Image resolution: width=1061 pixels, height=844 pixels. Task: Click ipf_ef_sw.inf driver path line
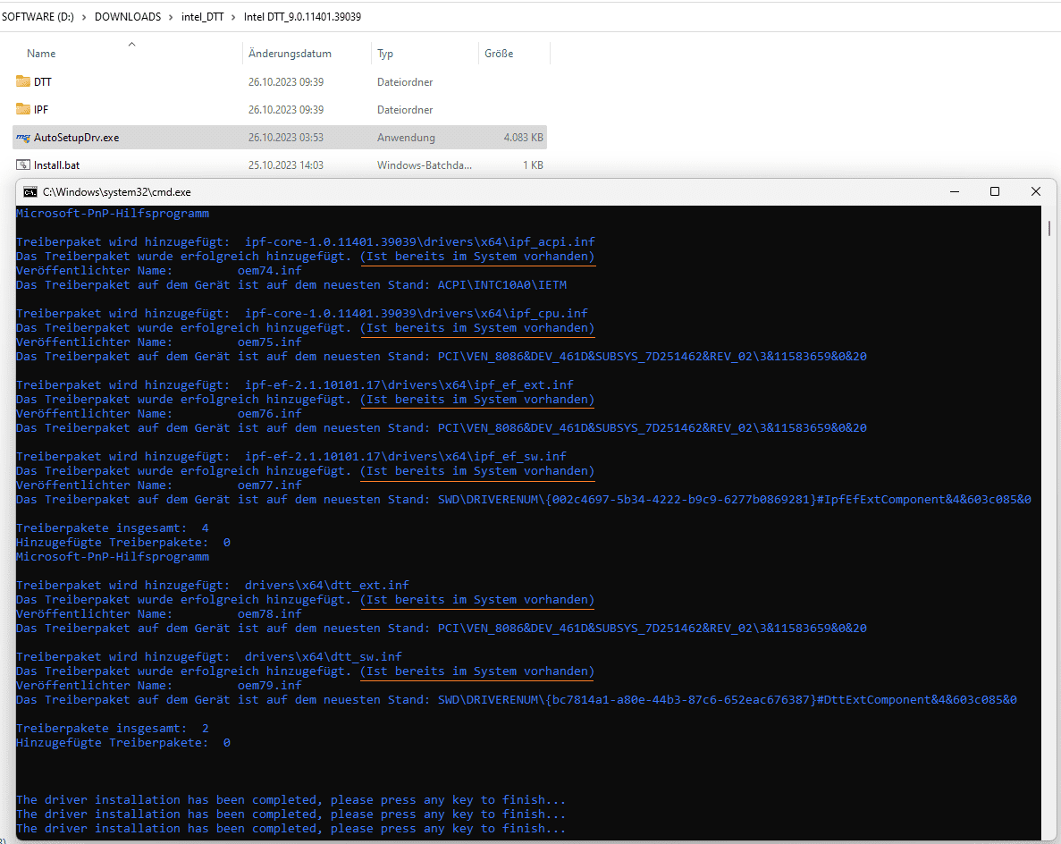point(291,457)
